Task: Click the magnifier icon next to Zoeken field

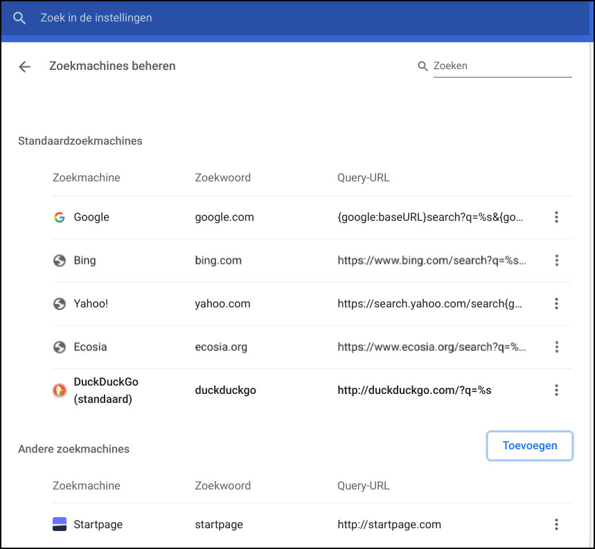Action: click(x=423, y=66)
